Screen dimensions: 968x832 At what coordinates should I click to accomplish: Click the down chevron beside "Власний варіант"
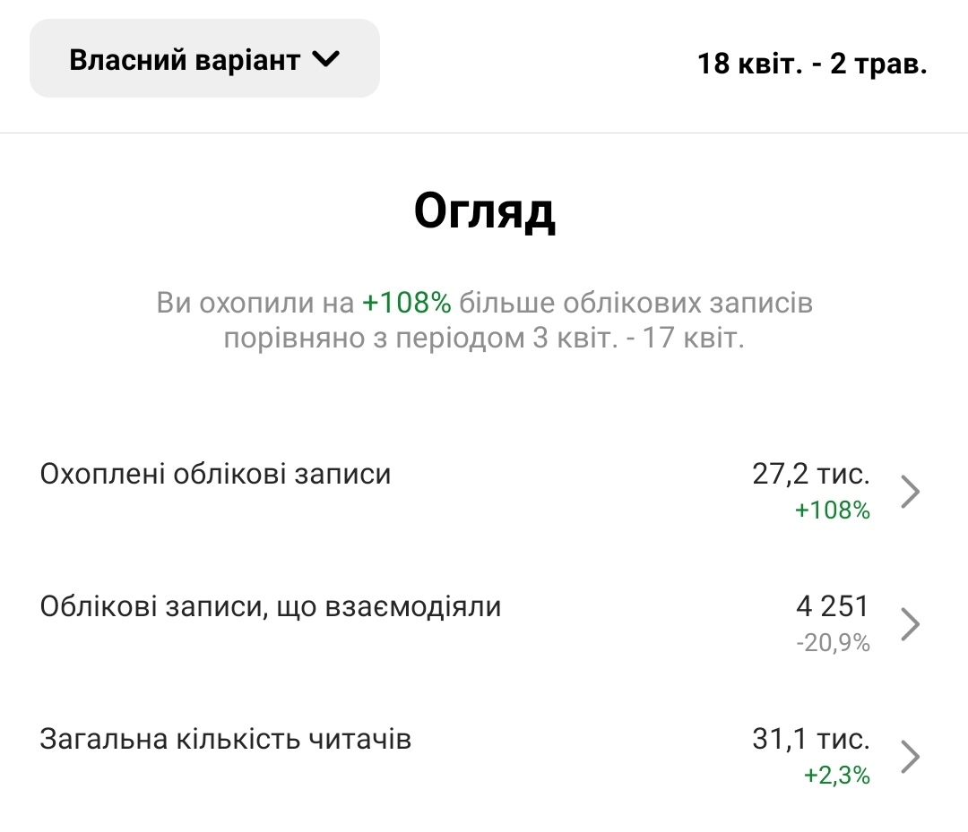tap(326, 60)
